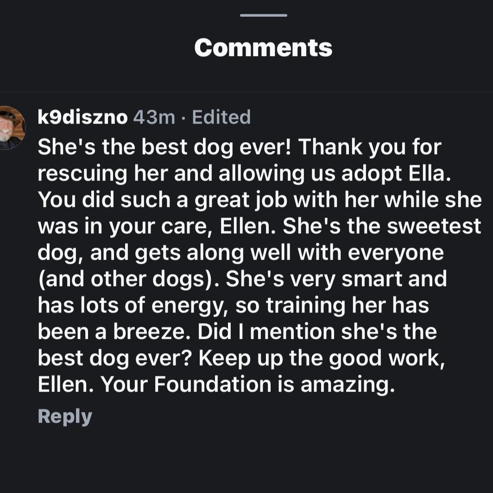Reply to k9diszno's comment
The width and height of the screenshot is (493, 493).
pyautogui.click(x=65, y=416)
